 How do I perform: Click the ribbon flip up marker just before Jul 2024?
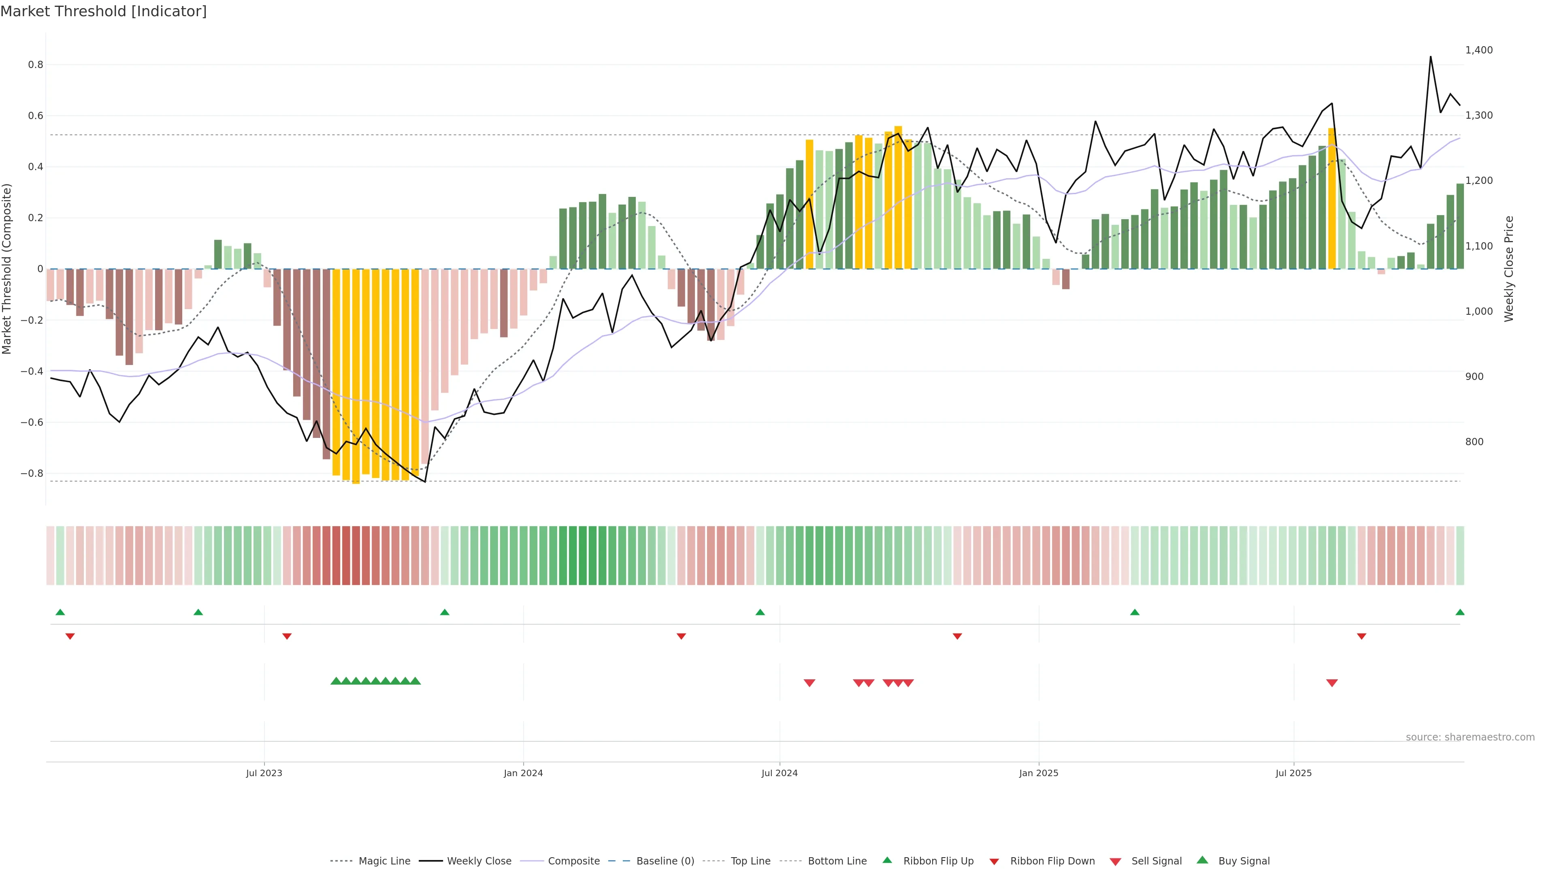tap(760, 612)
